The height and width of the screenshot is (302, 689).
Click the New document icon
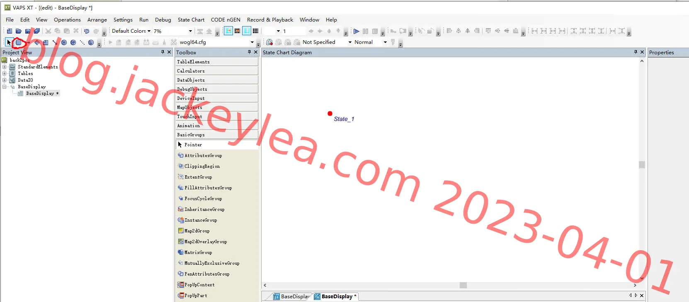click(x=10, y=31)
